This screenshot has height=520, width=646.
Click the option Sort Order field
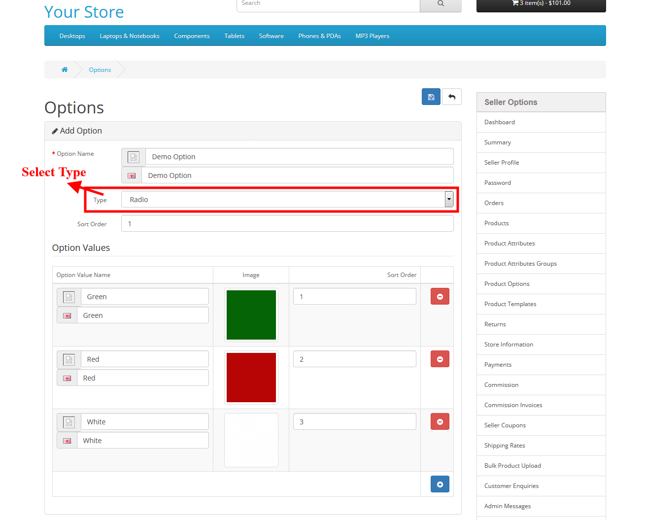click(287, 224)
